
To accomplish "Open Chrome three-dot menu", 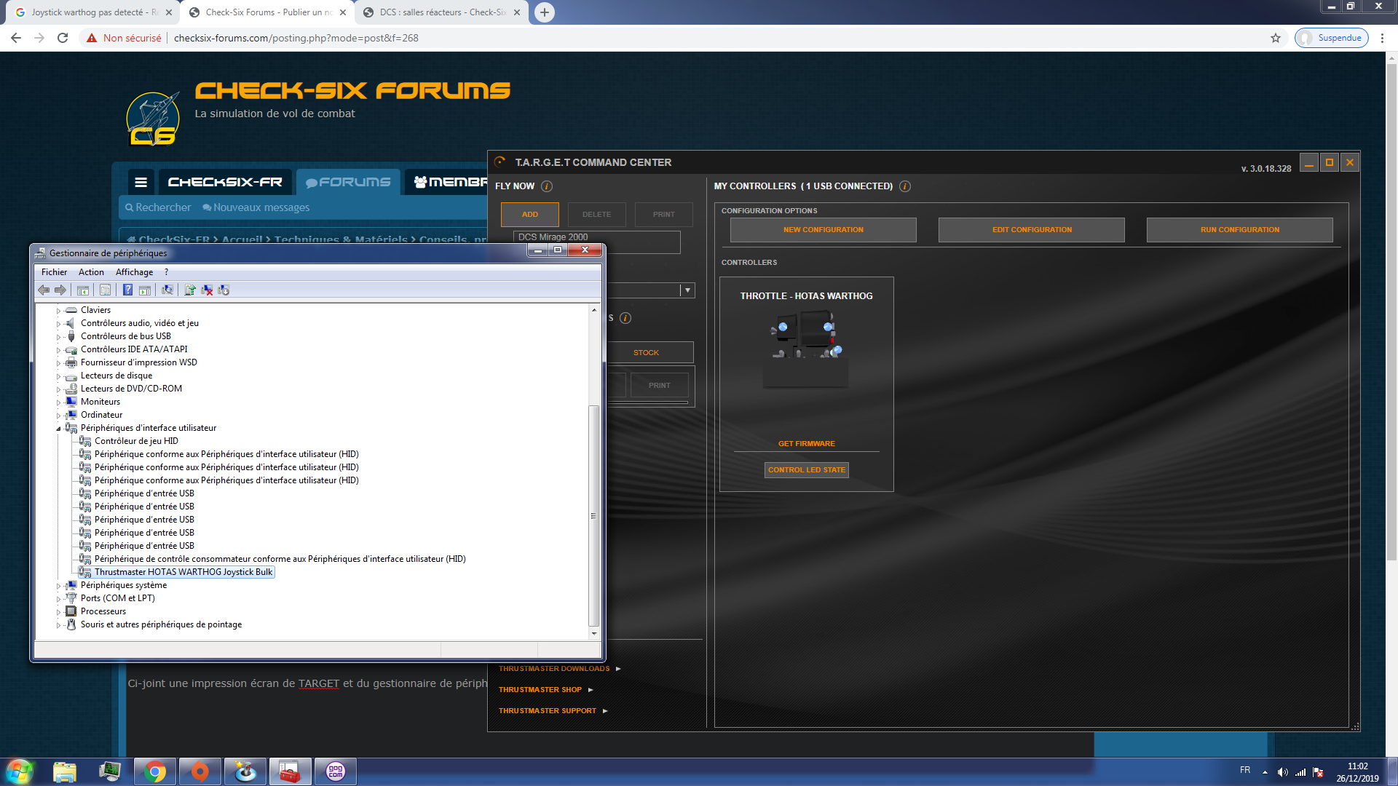I will tap(1382, 38).
